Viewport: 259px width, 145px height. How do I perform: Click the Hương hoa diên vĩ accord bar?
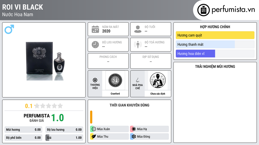[215, 54]
